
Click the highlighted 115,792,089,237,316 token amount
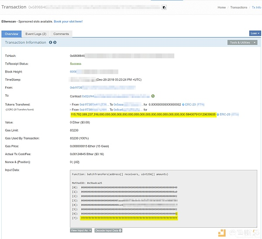point(143,114)
